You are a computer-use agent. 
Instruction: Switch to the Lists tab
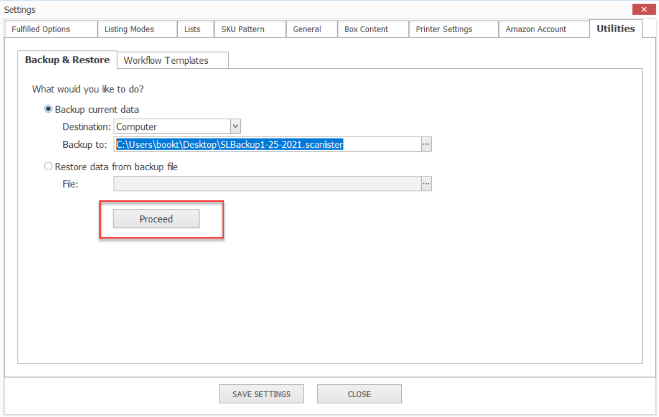pyautogui.click(x=192, y=29)
